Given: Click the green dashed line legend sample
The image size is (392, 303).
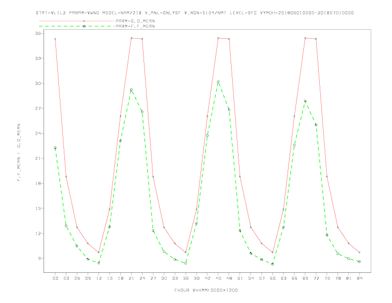Looking at the screenshot, I should tap(77, 26).
